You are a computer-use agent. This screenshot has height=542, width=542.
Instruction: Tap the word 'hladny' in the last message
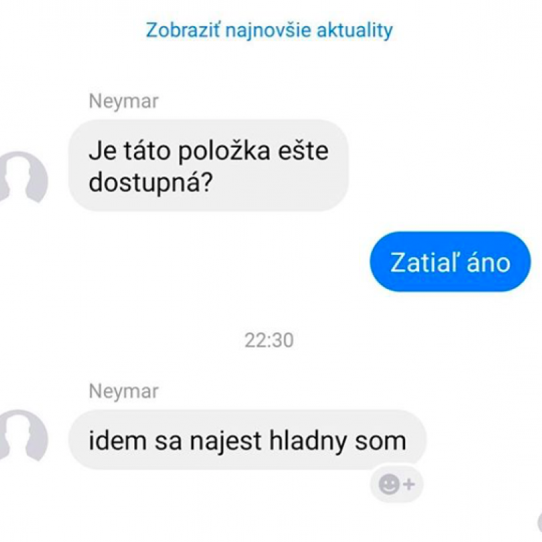308,441
